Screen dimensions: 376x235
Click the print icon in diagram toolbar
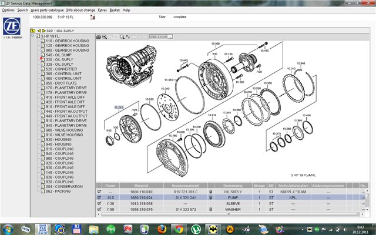pos(99,36)
